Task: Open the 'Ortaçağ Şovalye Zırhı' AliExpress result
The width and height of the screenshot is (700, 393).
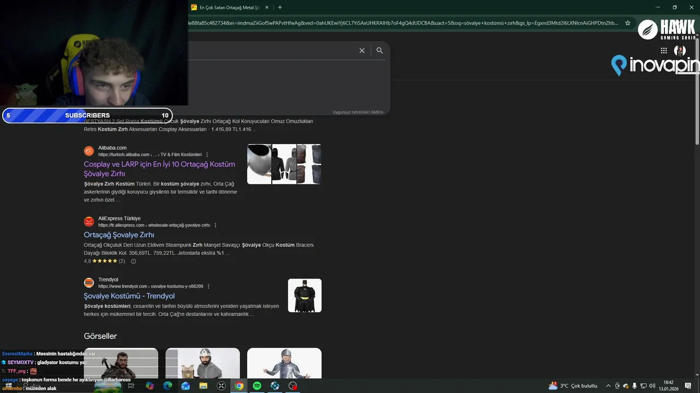Action: point(119,235)
